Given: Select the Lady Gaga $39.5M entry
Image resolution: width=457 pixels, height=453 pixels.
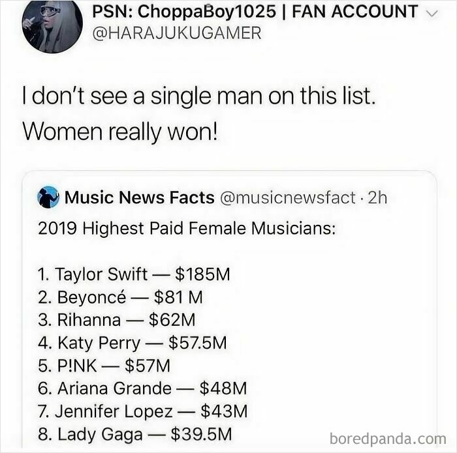Looking at the screenshot, I should [134, 434].
